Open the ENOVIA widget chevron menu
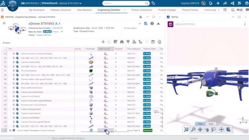 click(160, 17)
